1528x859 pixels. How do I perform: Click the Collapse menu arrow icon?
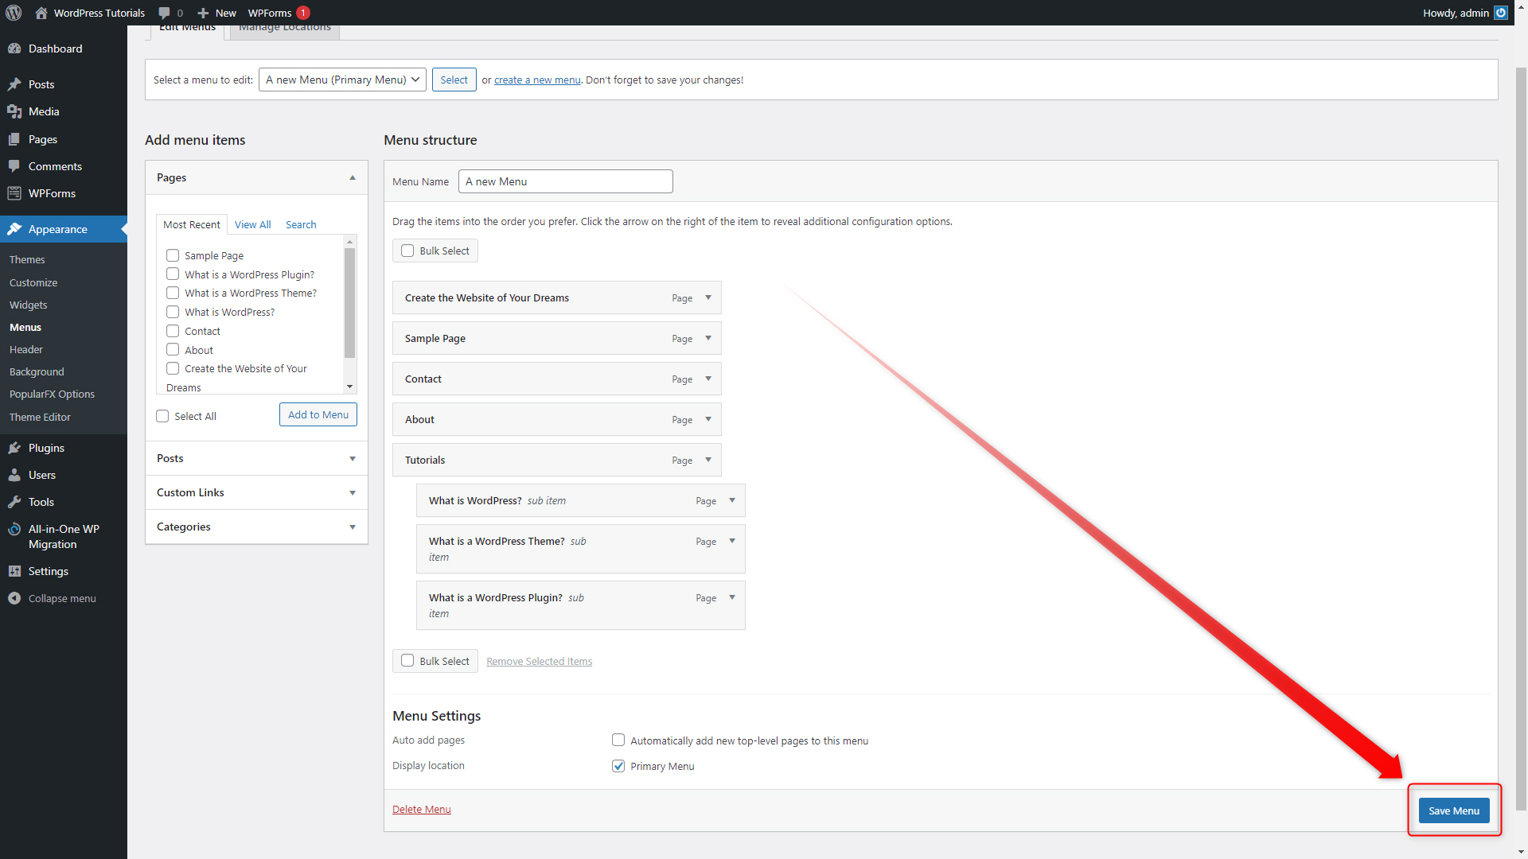coord(14,598)
